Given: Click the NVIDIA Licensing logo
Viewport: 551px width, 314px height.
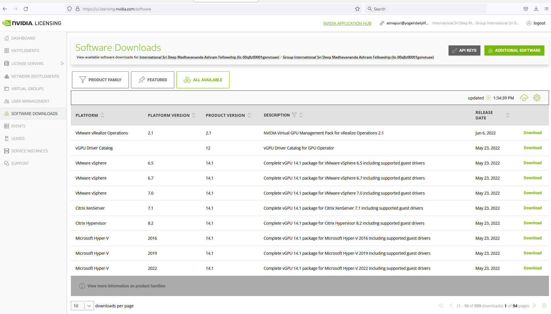Looking at the screenshot, I should (x=32, y=23).
